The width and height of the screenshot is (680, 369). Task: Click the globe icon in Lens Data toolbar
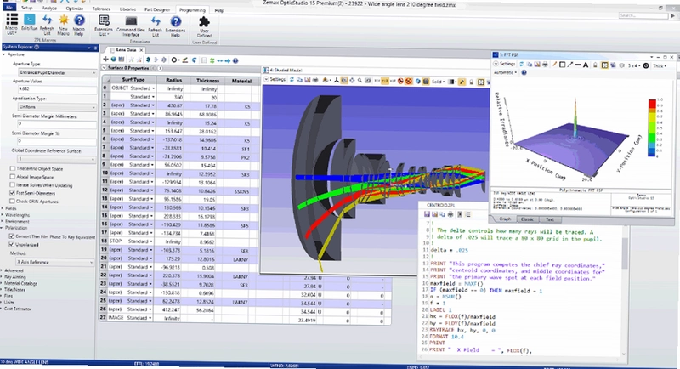tap(114, 60)
